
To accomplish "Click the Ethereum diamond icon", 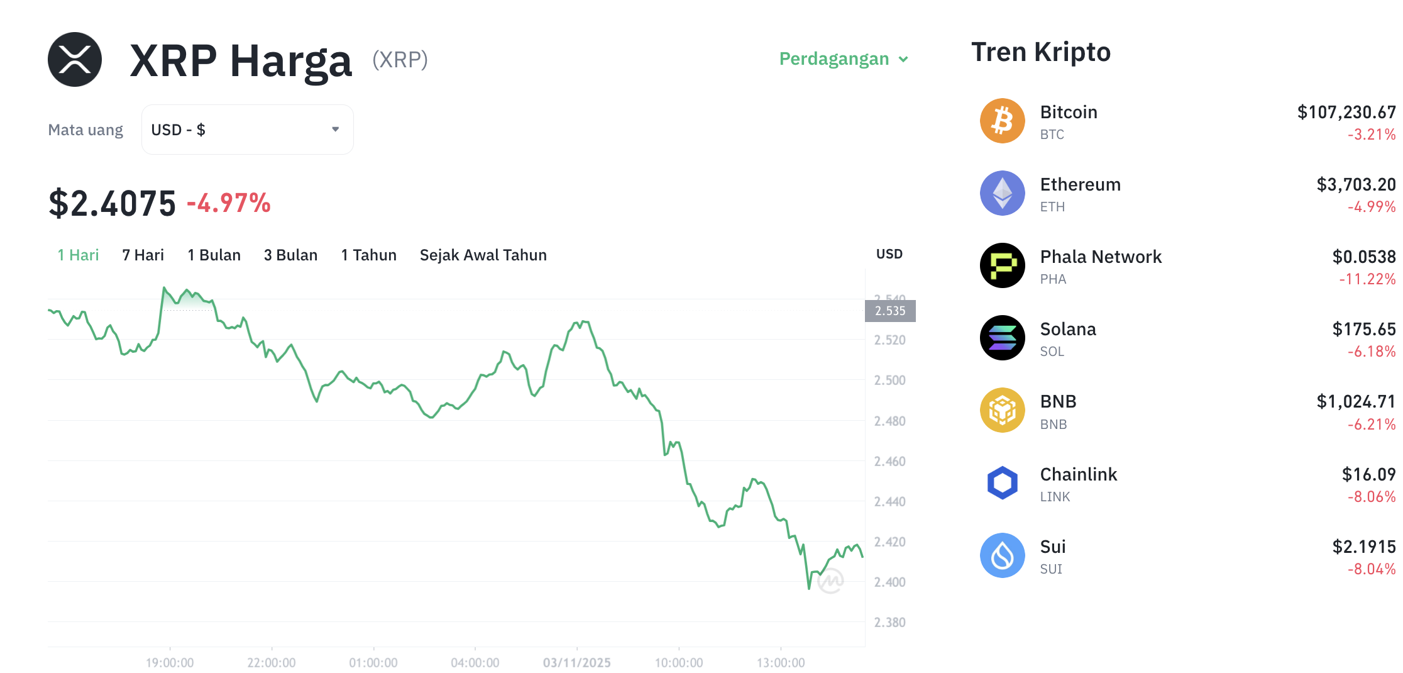I will click(x=1001, y=193).
